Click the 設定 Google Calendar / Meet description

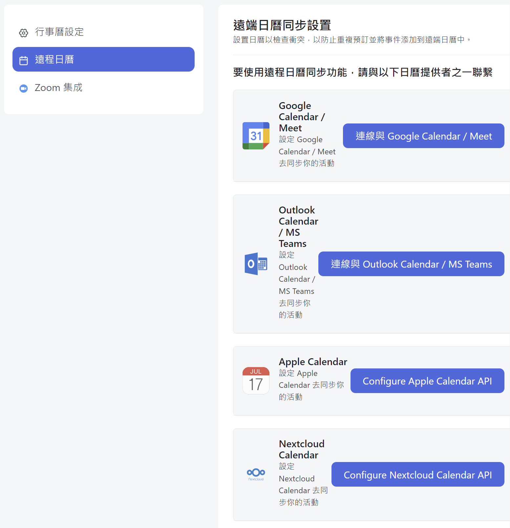[307, 151]
